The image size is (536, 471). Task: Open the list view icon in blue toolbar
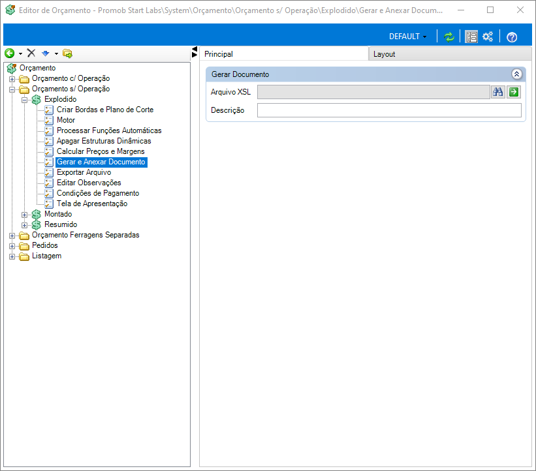471,37
